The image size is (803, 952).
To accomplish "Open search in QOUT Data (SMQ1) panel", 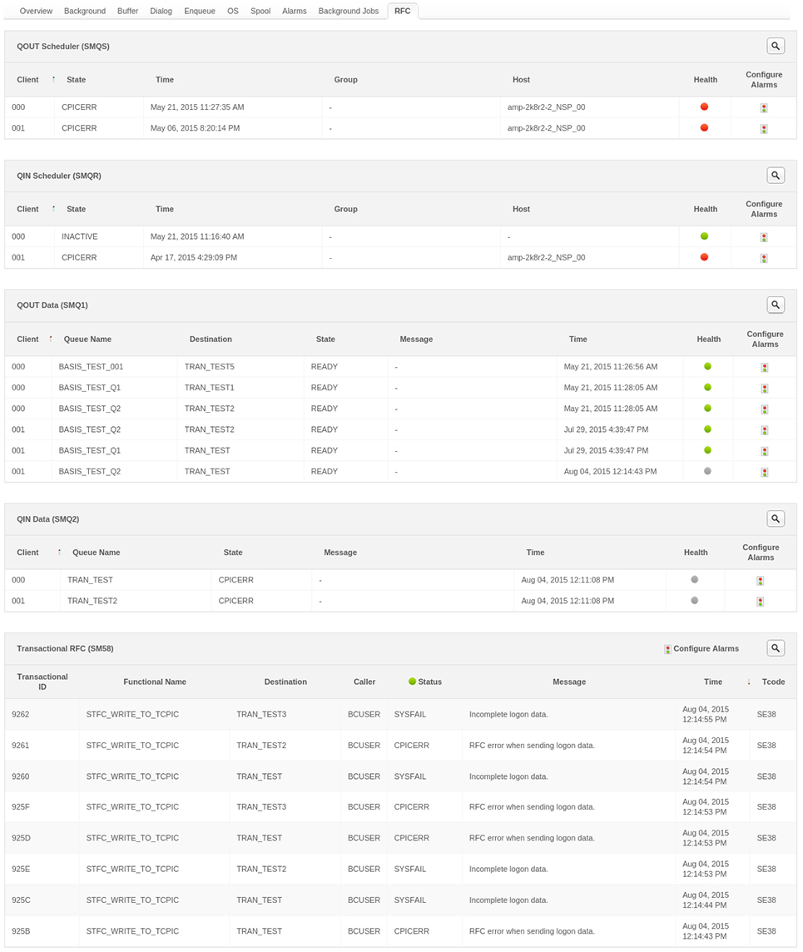I will point(775,305).
